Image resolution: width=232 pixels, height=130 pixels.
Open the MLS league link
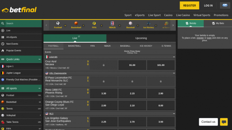click(51, 114)
